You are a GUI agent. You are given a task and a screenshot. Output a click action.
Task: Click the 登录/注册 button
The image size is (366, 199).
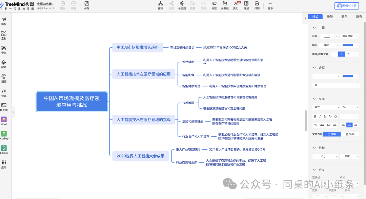click(x=346, y=6)
